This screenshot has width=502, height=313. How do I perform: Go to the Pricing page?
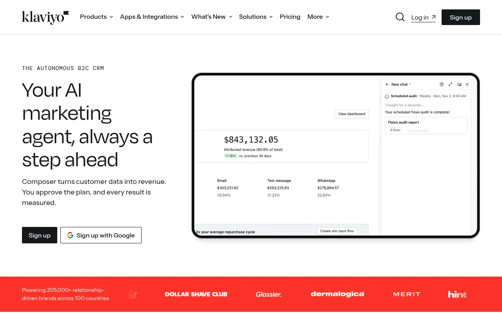point(290,17)
